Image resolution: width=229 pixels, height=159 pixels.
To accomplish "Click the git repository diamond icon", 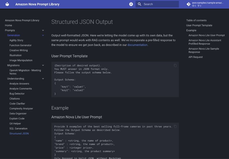I will click(188, 4).
